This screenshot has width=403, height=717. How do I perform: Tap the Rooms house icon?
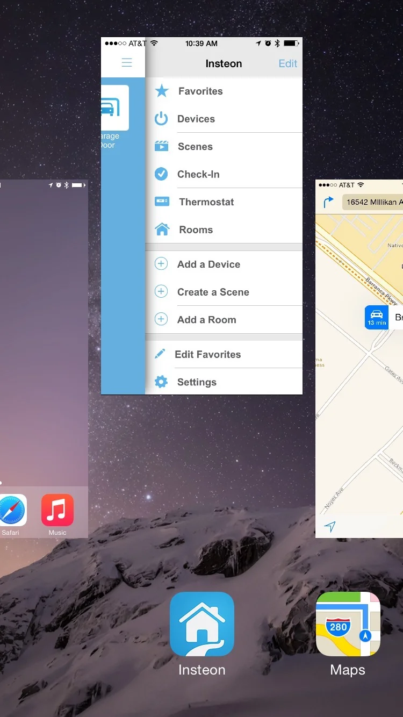point(162,230)
